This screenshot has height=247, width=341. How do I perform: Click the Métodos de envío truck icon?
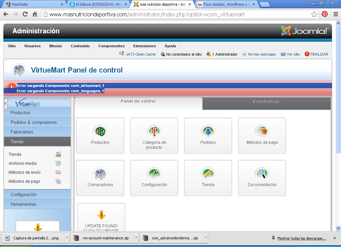pos(58,172)
